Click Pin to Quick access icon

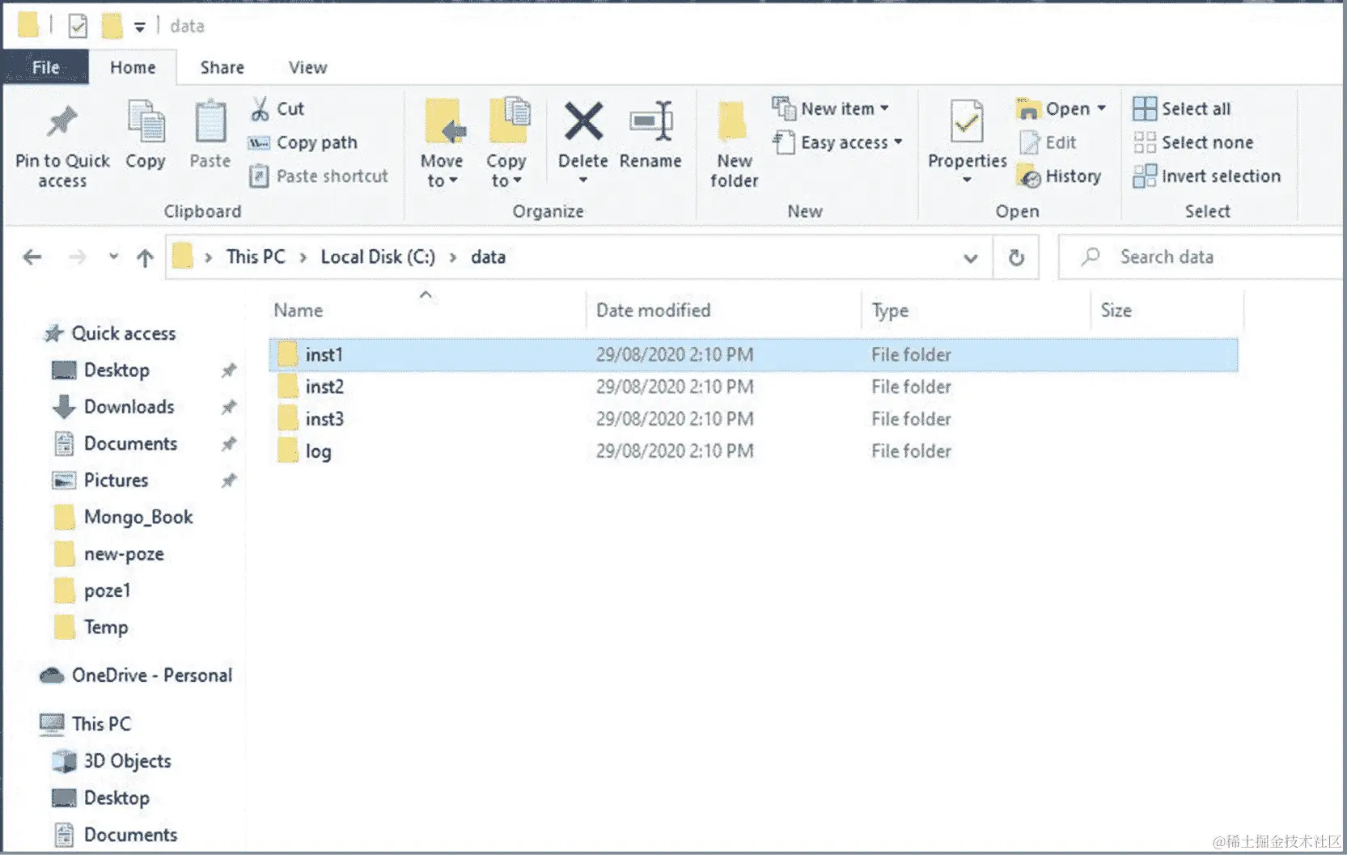click(61, 123)
